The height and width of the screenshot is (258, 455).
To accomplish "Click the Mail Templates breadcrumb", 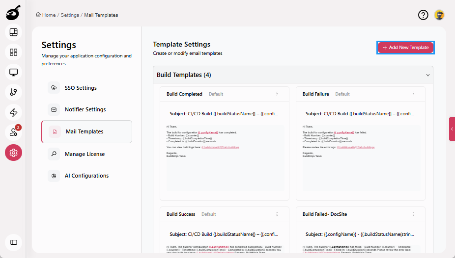I will coord(101,15).
